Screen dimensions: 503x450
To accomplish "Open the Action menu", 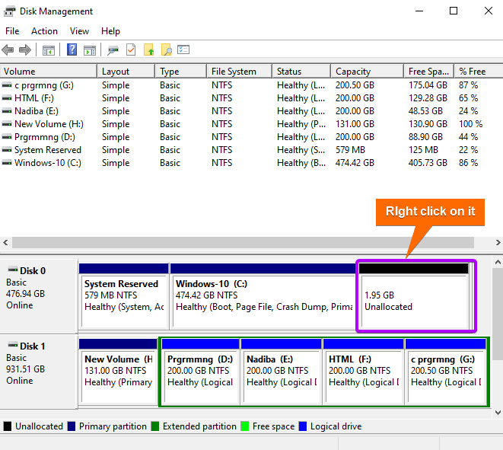I will point(44,31).
